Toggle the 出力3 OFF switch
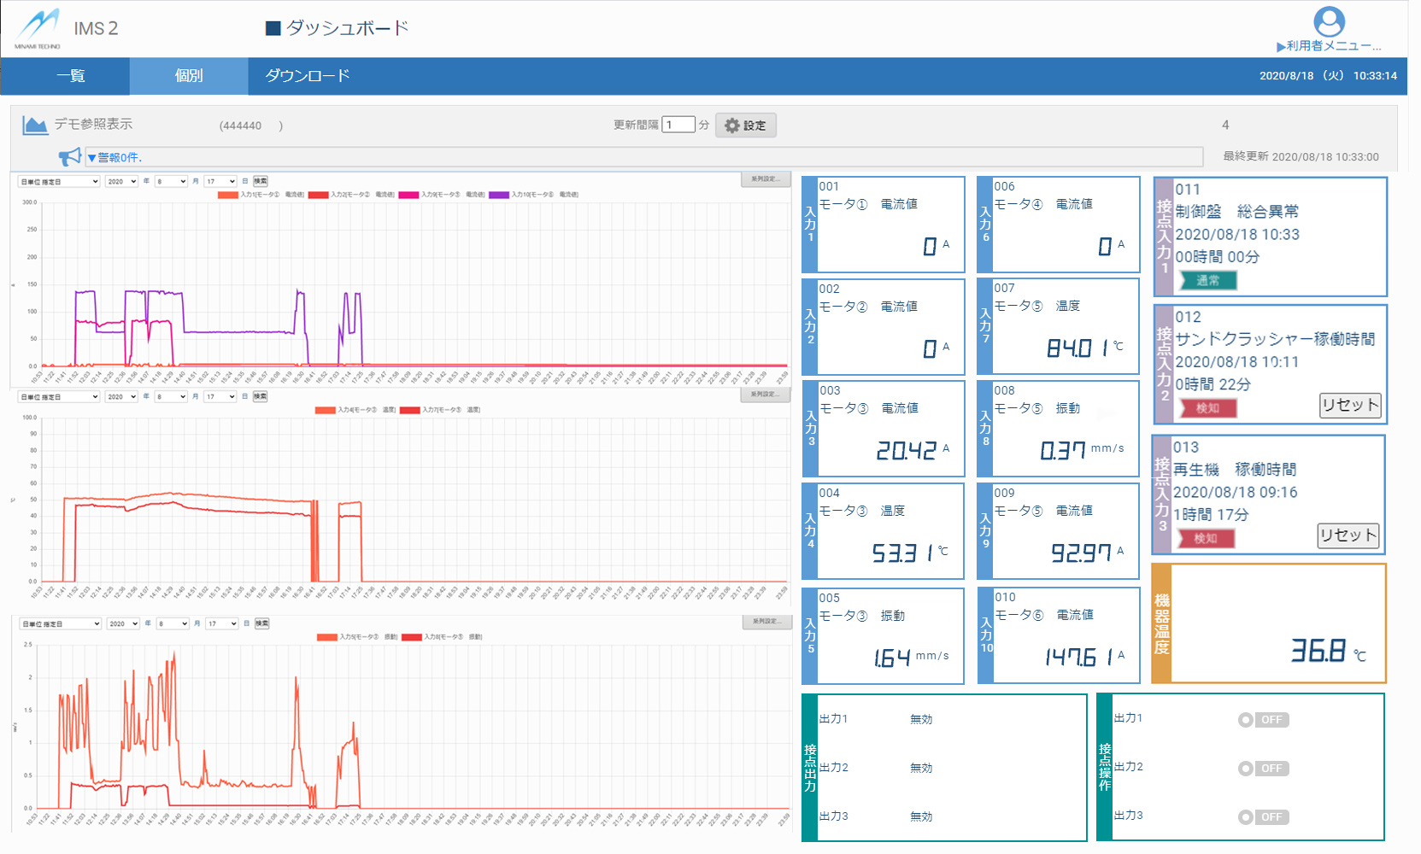1421x854 pixels. point(1264,817)
